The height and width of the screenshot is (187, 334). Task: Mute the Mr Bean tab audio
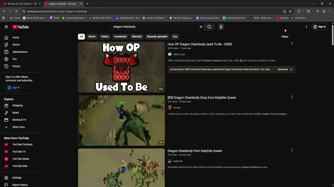pyautogui.click(x=35, y=4)
